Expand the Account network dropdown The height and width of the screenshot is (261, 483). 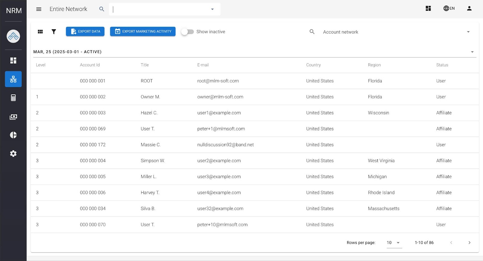click(x=468, y=32)
